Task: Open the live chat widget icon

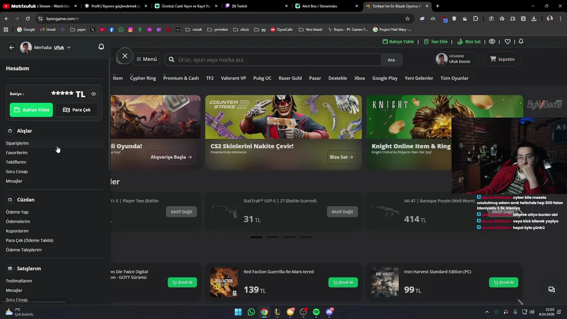Action: click(x=551, y=290)
